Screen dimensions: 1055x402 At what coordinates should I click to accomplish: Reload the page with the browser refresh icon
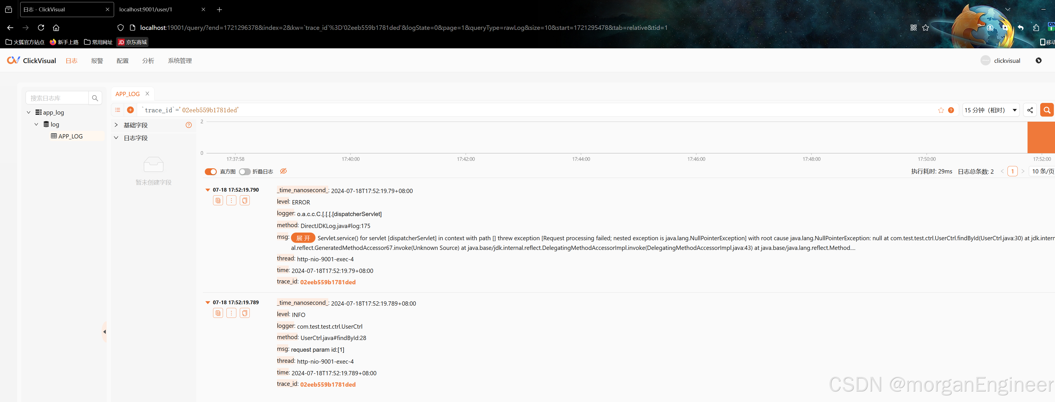41,28
